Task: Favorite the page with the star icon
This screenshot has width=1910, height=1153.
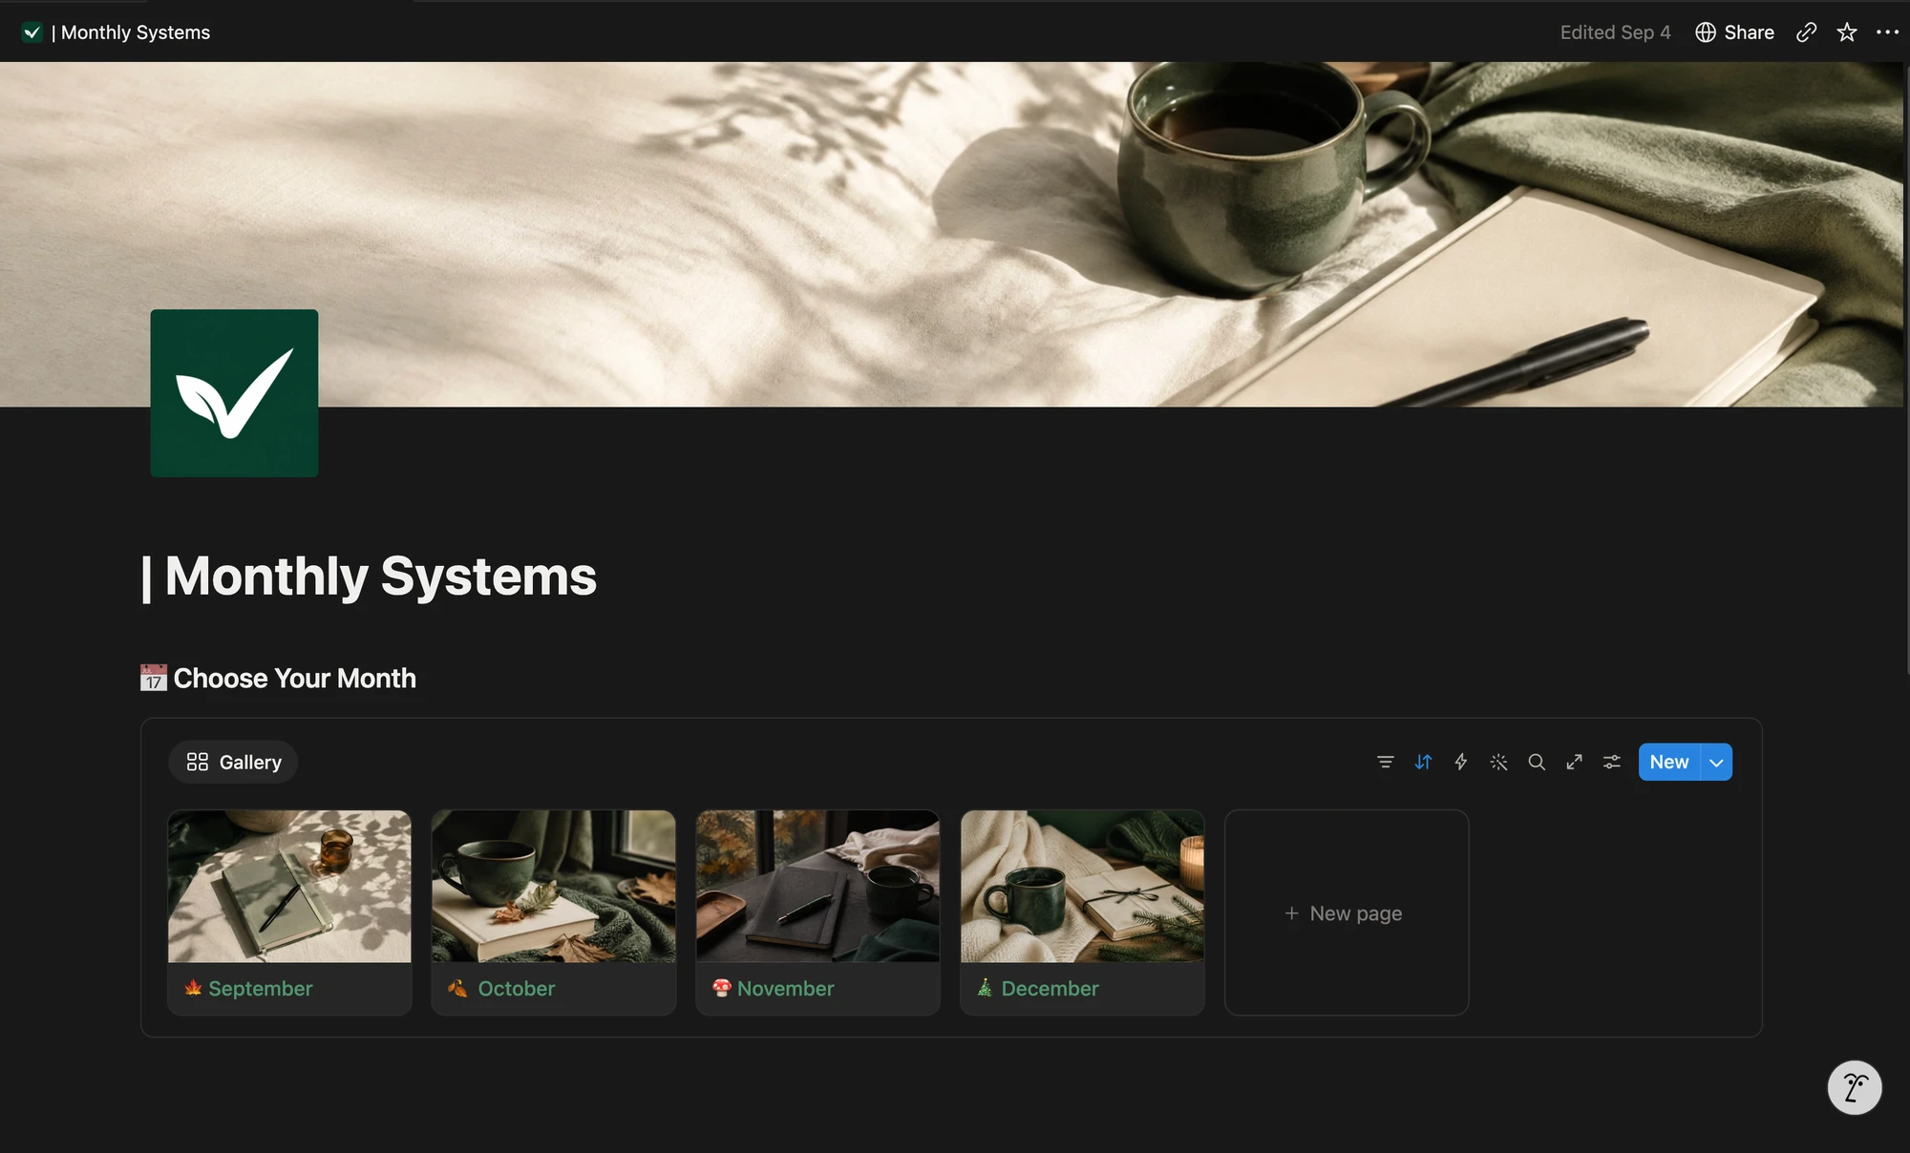Action: 1847,32
